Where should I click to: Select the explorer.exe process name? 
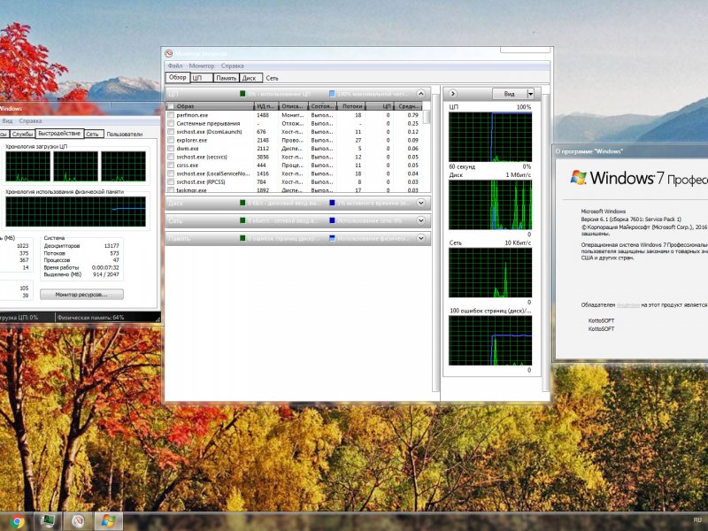click(192, 140)
